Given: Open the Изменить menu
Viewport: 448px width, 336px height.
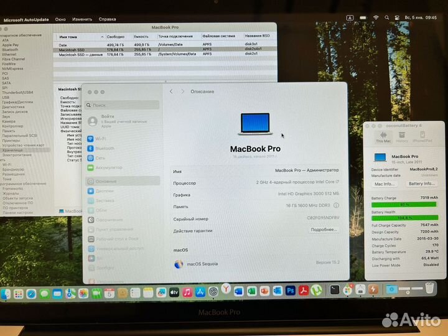Looking at the screenshot, I should coord(82,19).
